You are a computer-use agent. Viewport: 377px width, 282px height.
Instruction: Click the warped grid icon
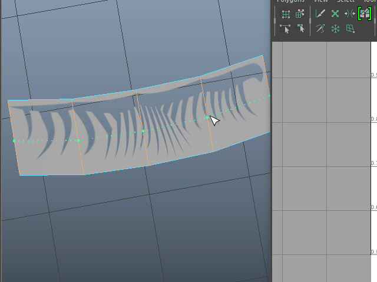pos(350,28)
